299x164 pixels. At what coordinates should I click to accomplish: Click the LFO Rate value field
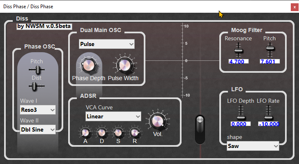pos(269,124)
